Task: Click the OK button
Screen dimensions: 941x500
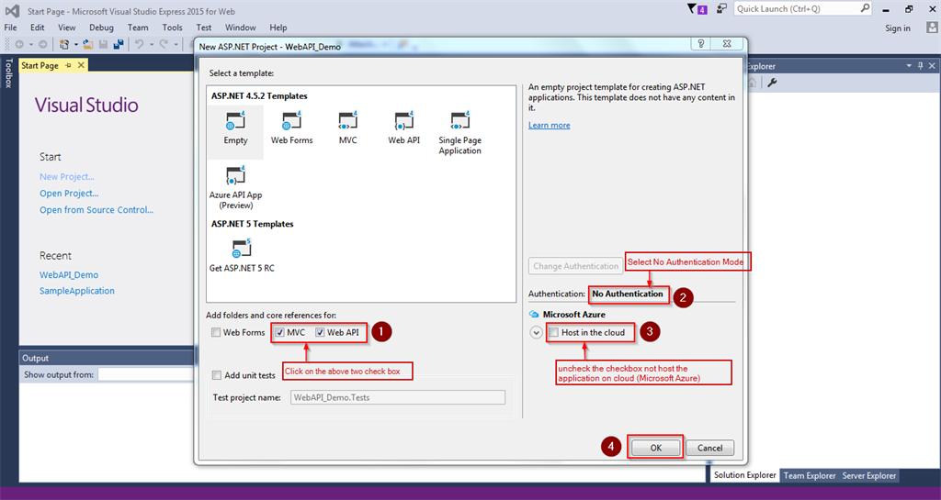Action: pos(655,448)
